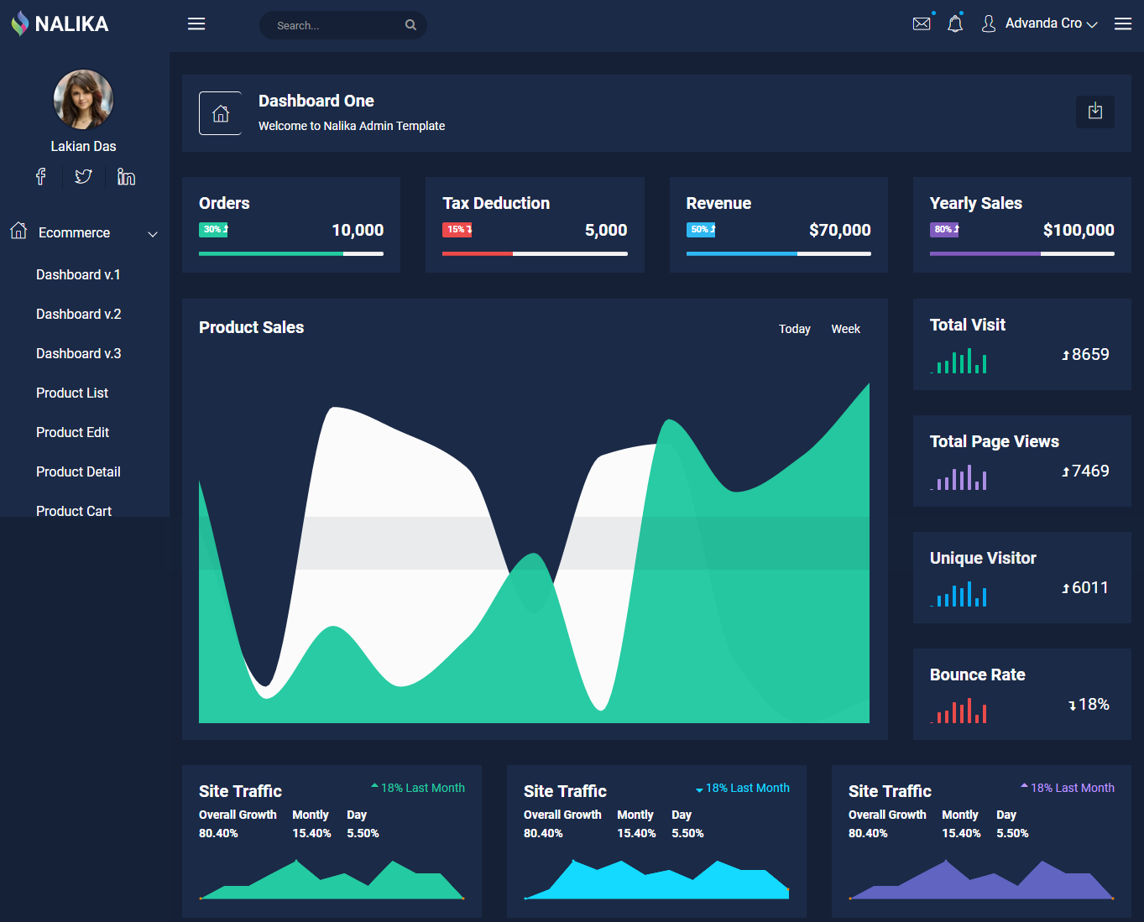Open the notifications bell icon

(x=955, y=23)
